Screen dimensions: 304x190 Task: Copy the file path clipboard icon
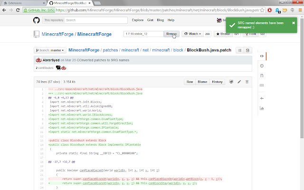pyautogui.click(x=248, y=50)
